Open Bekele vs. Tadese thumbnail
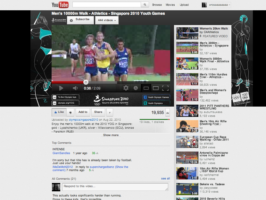This screenshot has height=200, width=266. point(187,189)
